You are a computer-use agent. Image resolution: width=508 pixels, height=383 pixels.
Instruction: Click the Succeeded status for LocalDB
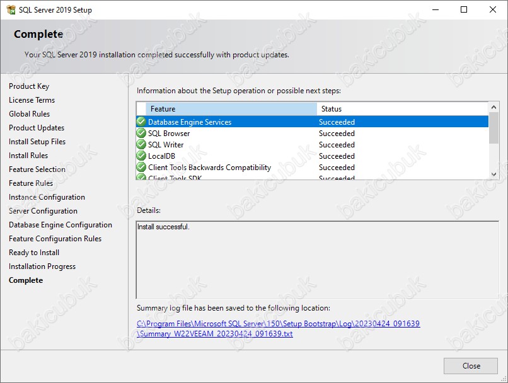337,156
